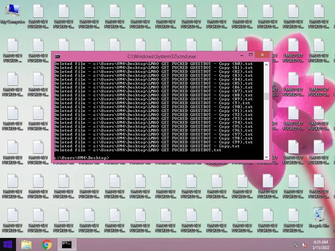Screen dimensions: 335x251
Task: Close the cmd.exe window
Action: pyautogui.click(x=262, y=55)
